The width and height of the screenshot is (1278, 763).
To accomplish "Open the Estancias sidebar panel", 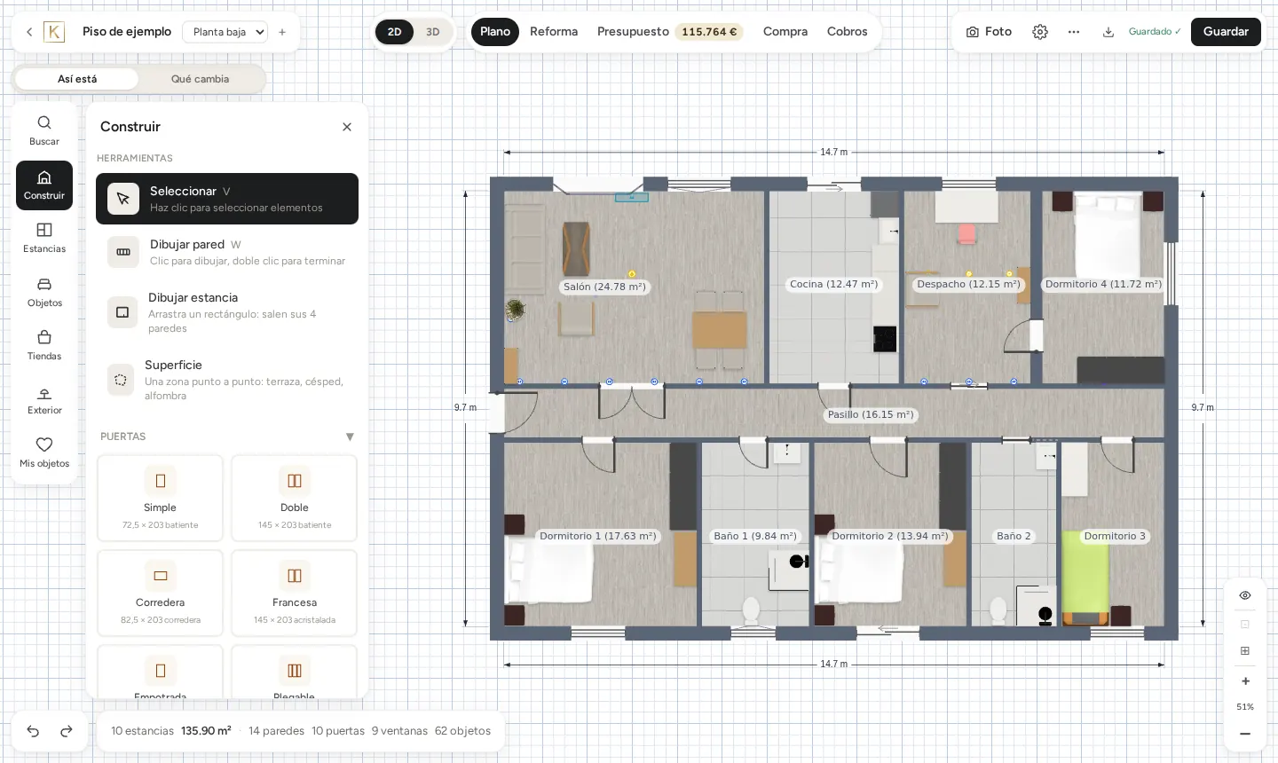I will pos(44,239).
